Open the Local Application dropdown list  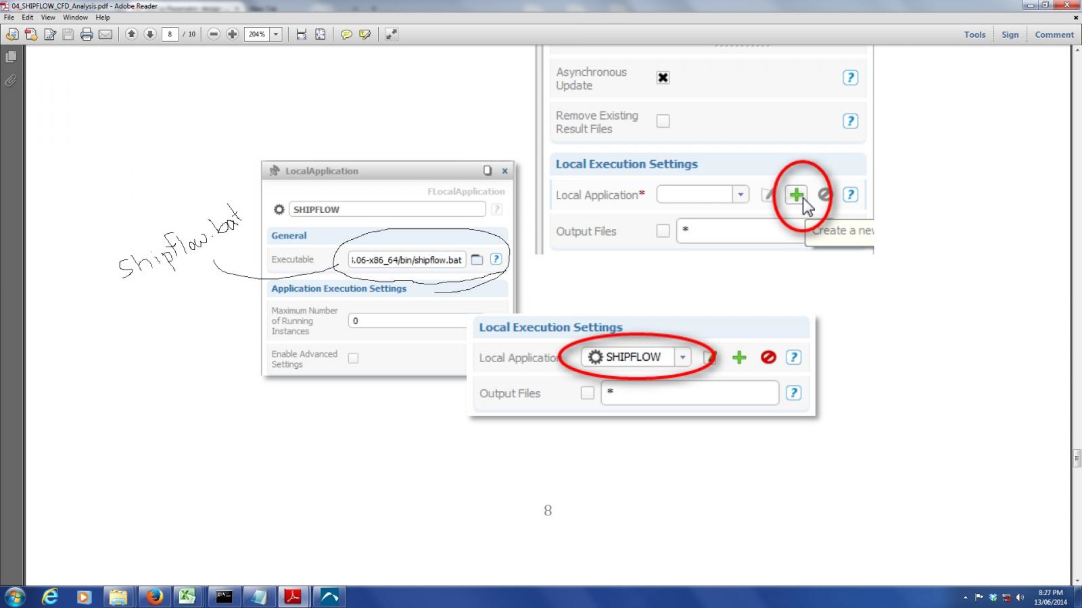[x=740, y=194]
